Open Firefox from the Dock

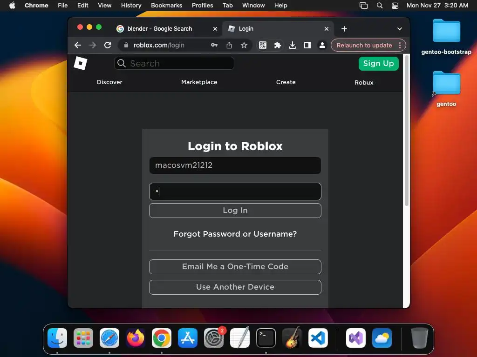[x=136, y=338]
